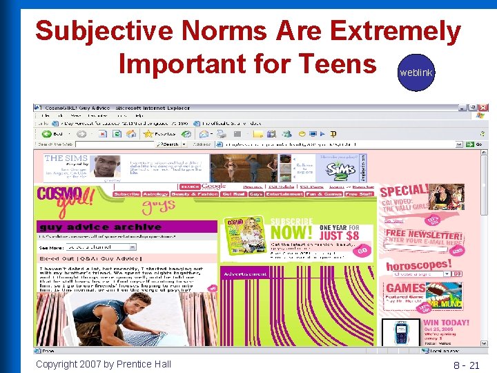Open the Search button dropdown arrow

click(184, 144)
